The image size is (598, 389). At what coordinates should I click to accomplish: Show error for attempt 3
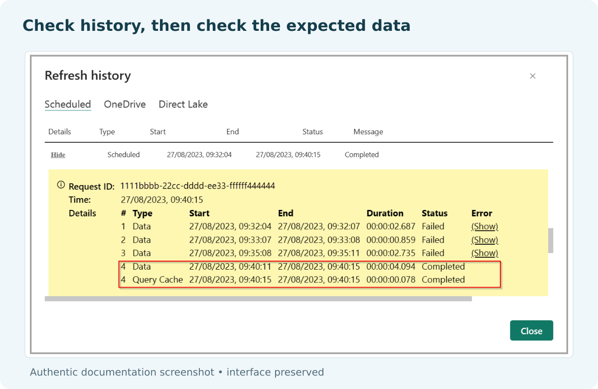click(484, 253)
